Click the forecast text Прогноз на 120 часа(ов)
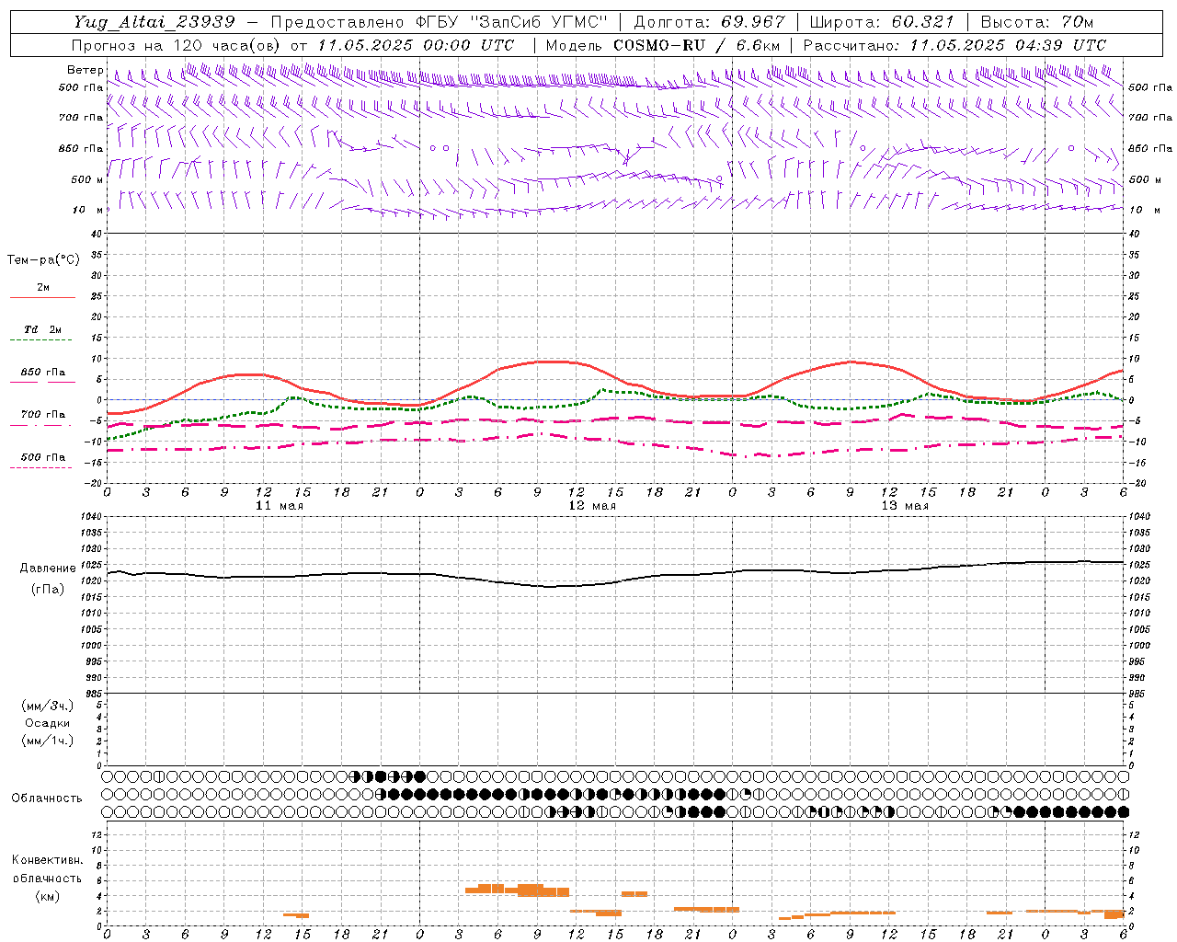 (177, 45)
